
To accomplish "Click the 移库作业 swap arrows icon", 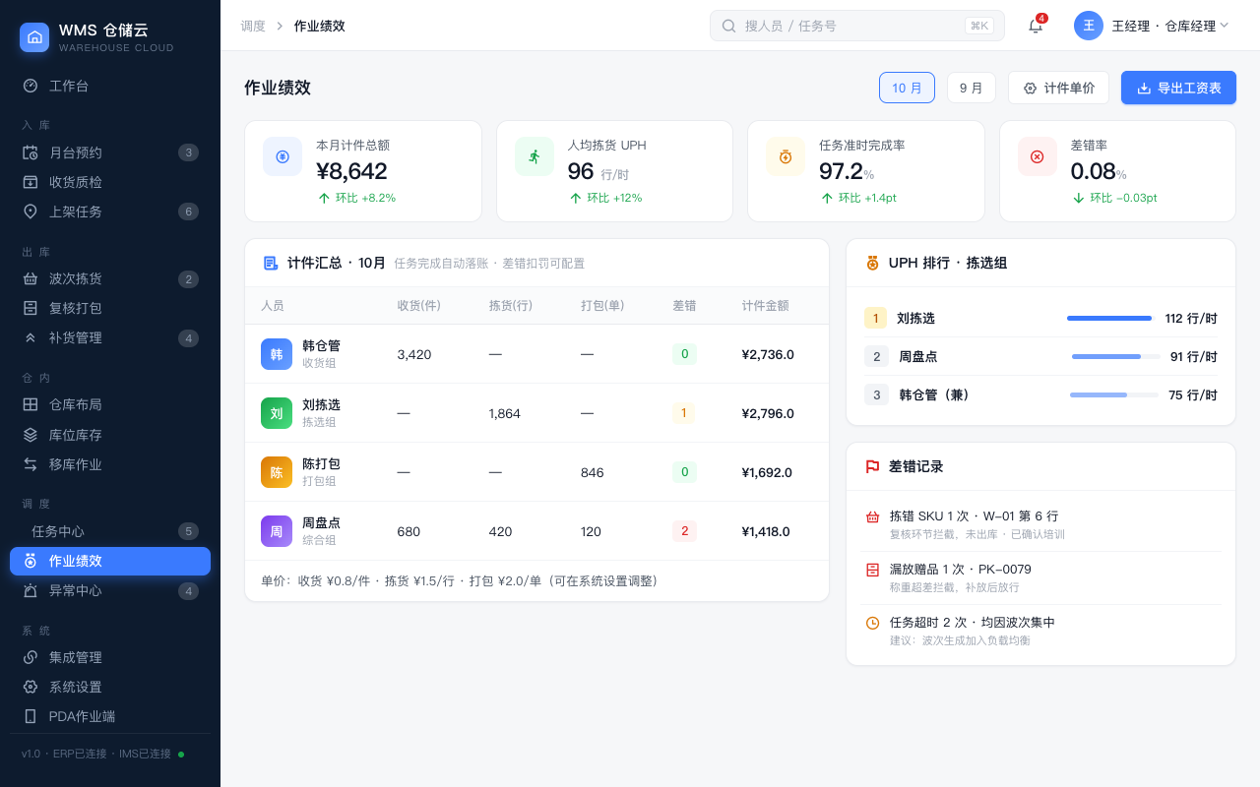I will click(x=31, y=463).
